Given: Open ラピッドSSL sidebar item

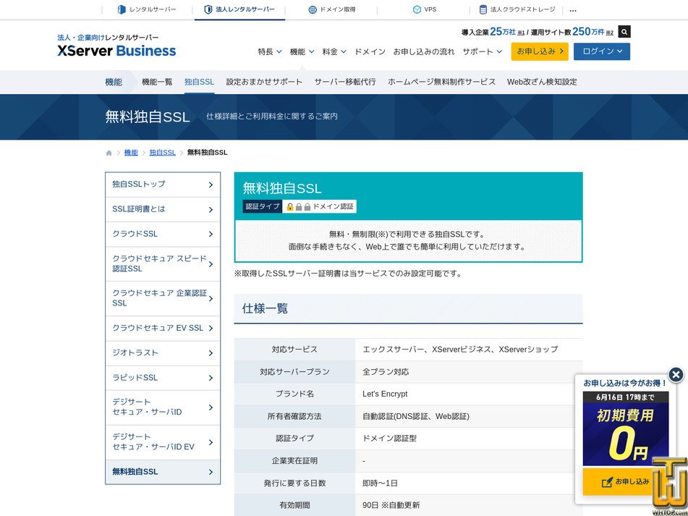Looking at the screenshot, I should click(x=163, y=378).
